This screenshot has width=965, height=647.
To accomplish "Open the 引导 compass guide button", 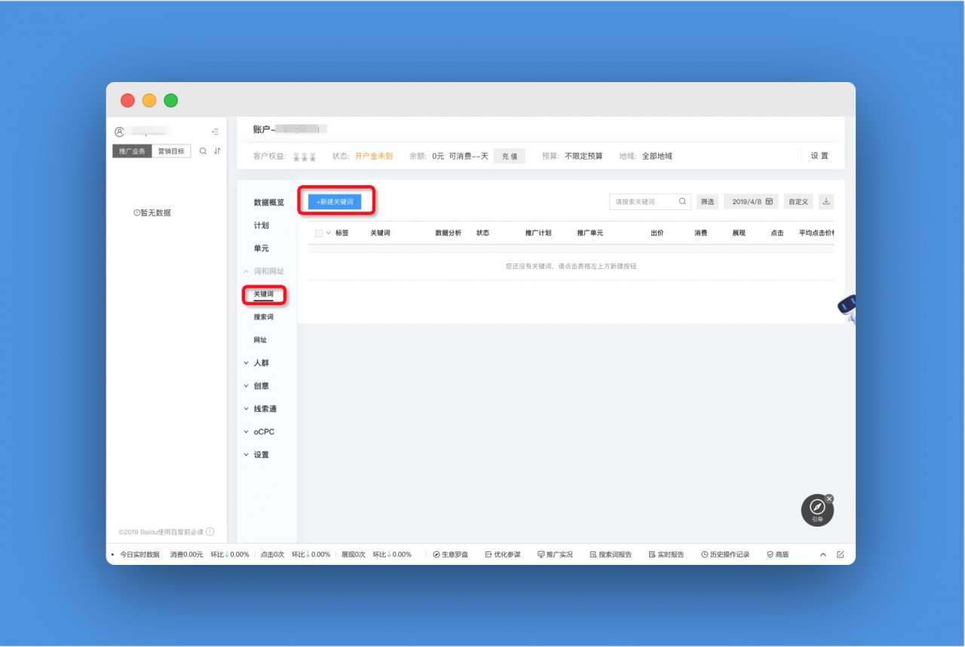I will pos(817,510).
